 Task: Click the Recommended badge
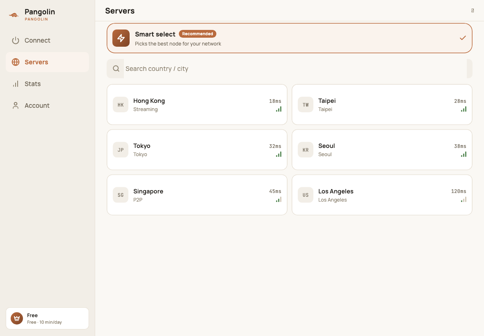point(198,34)
